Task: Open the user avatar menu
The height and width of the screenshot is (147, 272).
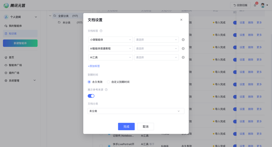Action: [x=264, y=5]
